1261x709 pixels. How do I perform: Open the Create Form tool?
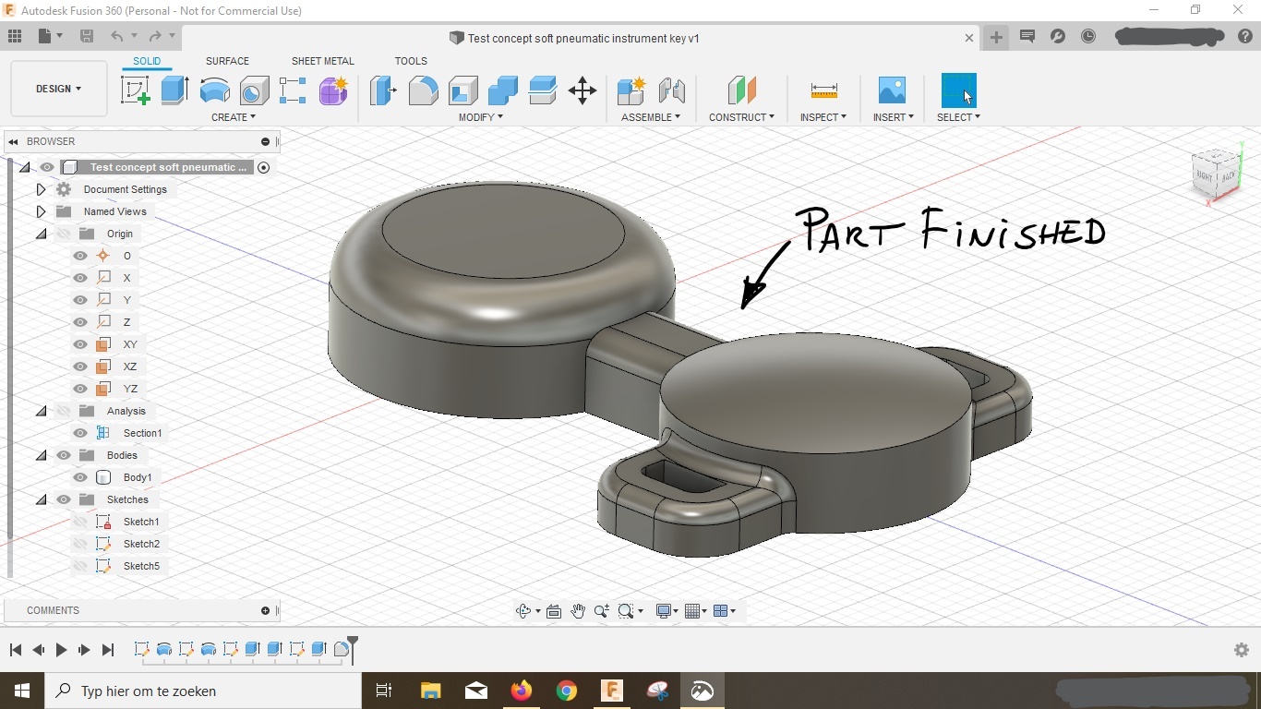pyautogui.click(x=333, y=90)
